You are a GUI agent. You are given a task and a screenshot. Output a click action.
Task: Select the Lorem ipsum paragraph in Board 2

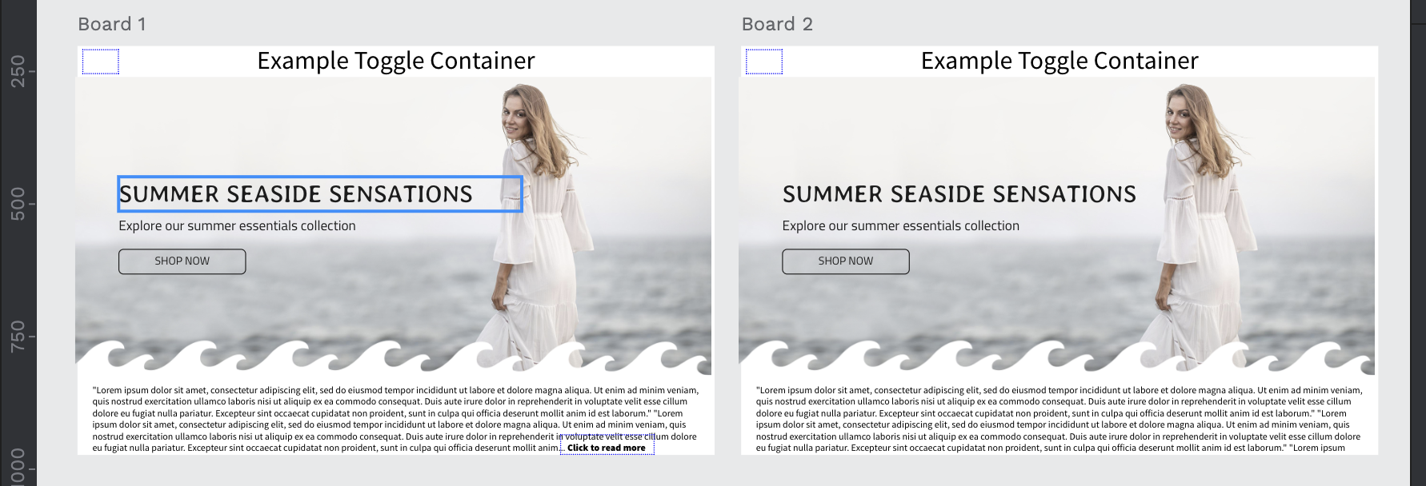click(1059, 419)
